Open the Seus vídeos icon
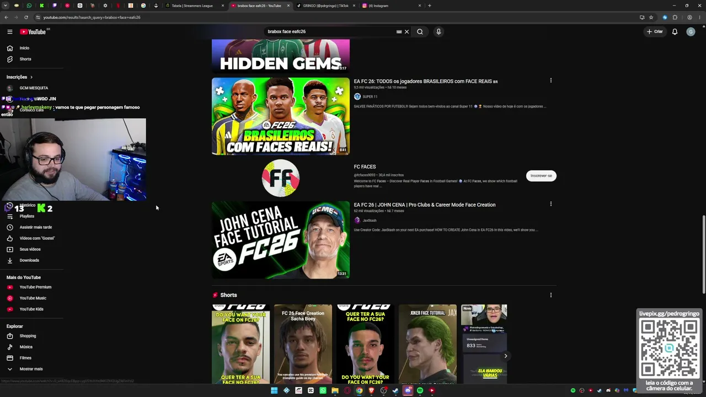Screen dimensions: 706x397 click(9, 249)
